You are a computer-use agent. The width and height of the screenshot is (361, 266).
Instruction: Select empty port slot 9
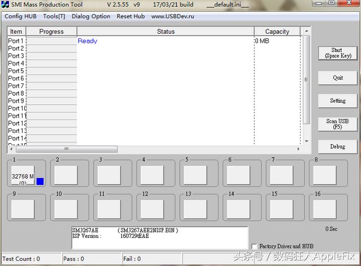click(23, 209)
